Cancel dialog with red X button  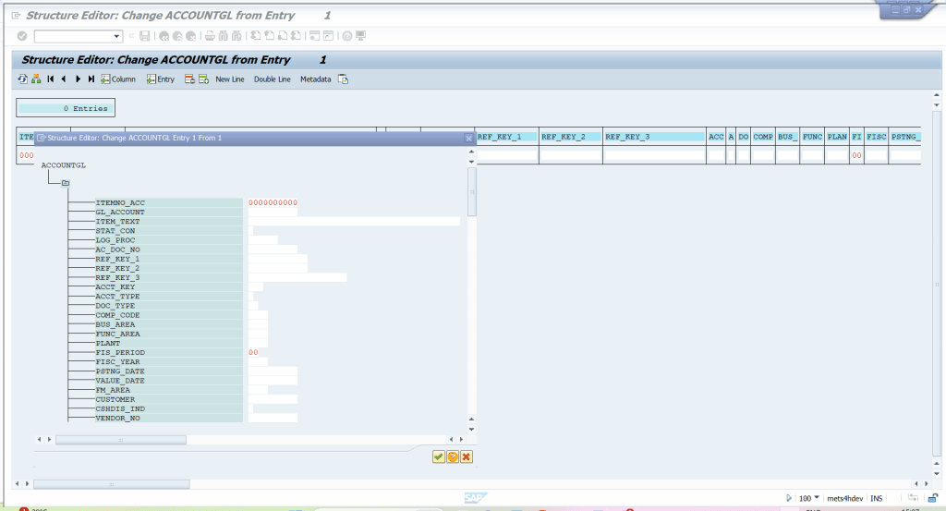467,456
